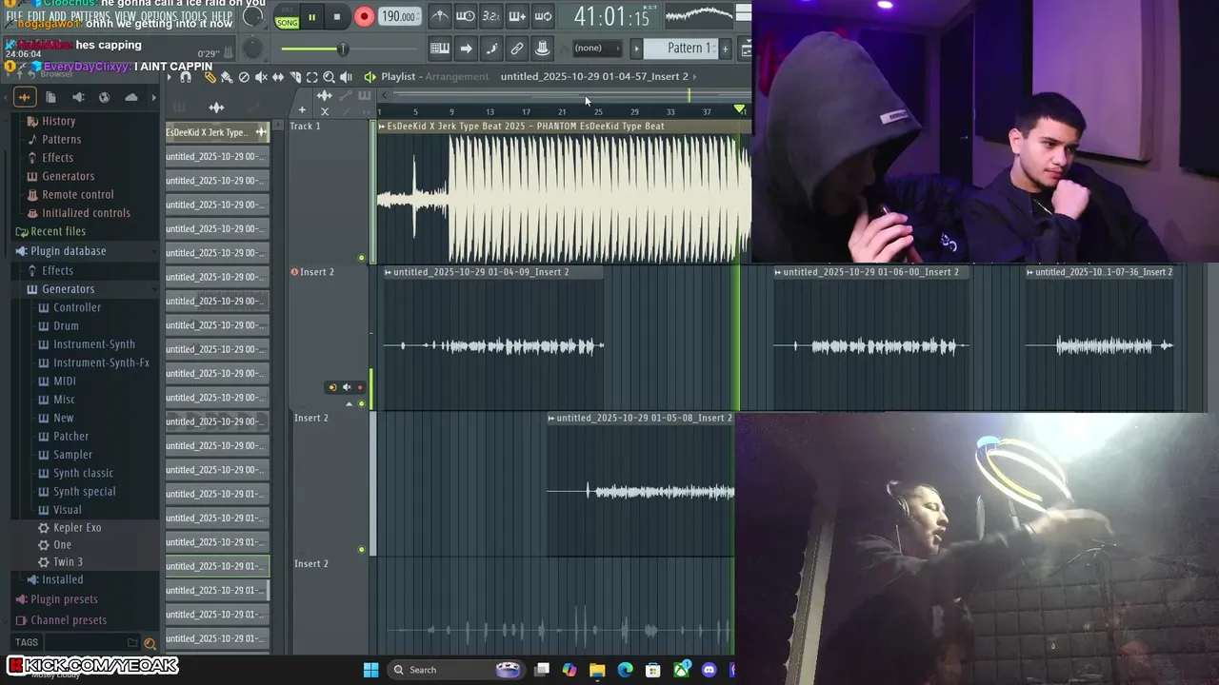Screen dimensions: 1219x685
Task: Select the pencil draw tool
Action: tap(210, 77)
